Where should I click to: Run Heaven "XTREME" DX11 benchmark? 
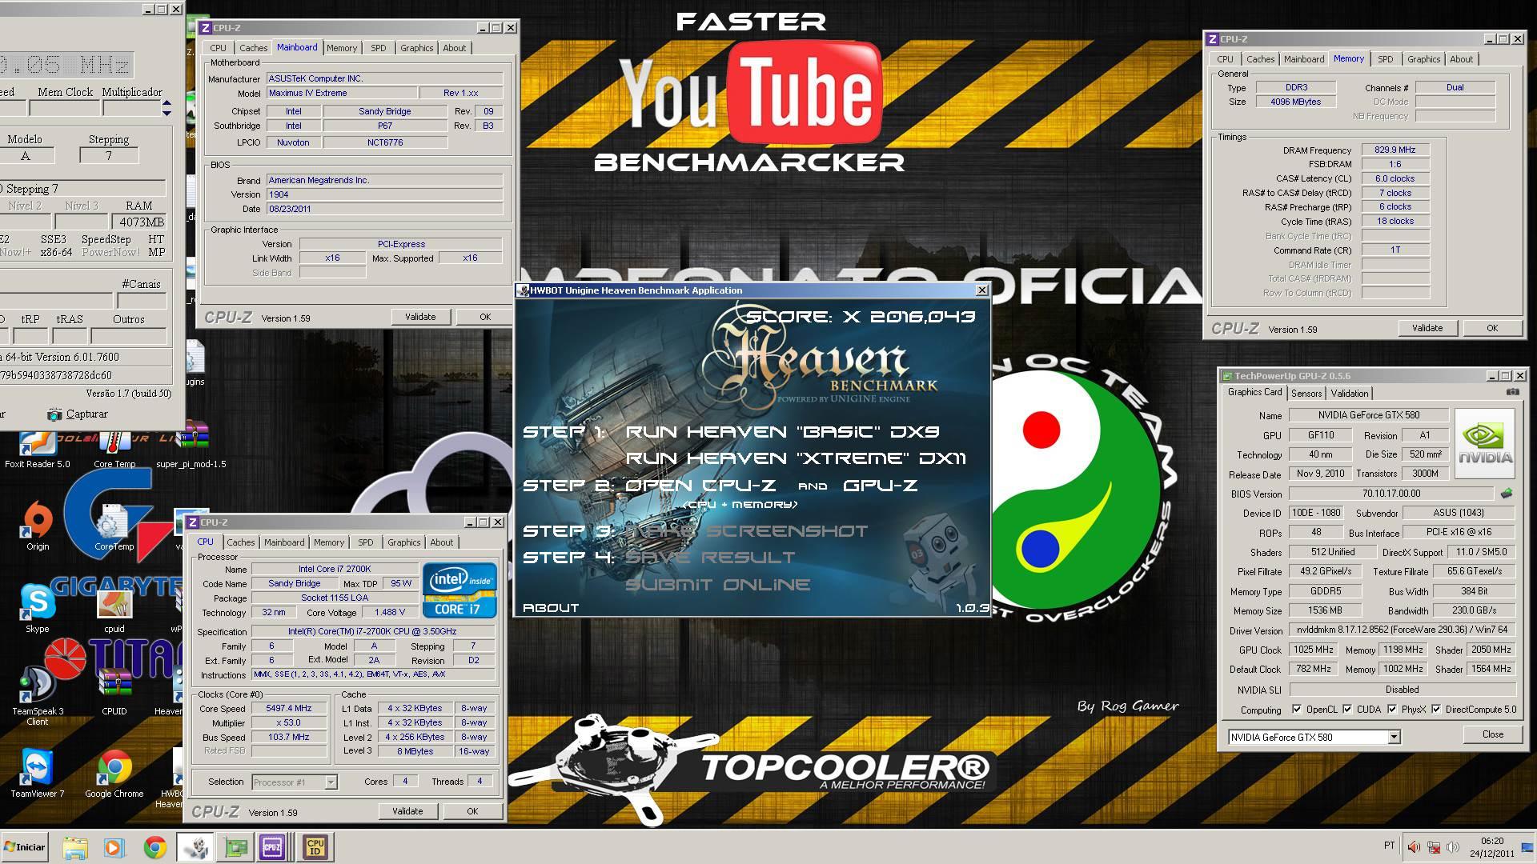(796, 458)
